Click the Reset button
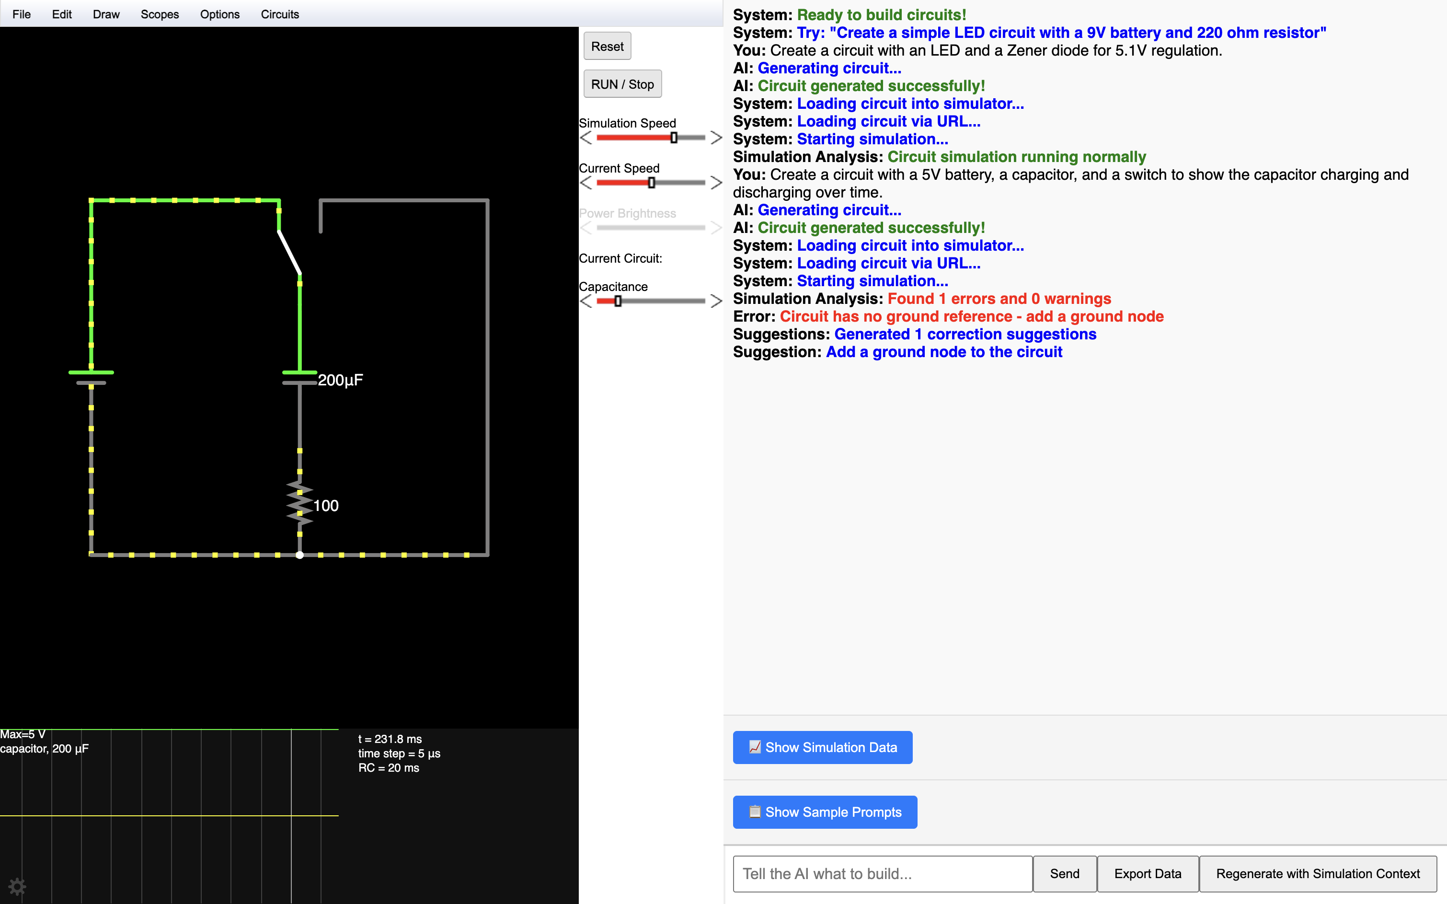The image size is (1447, 904). [x=607, y=46]
